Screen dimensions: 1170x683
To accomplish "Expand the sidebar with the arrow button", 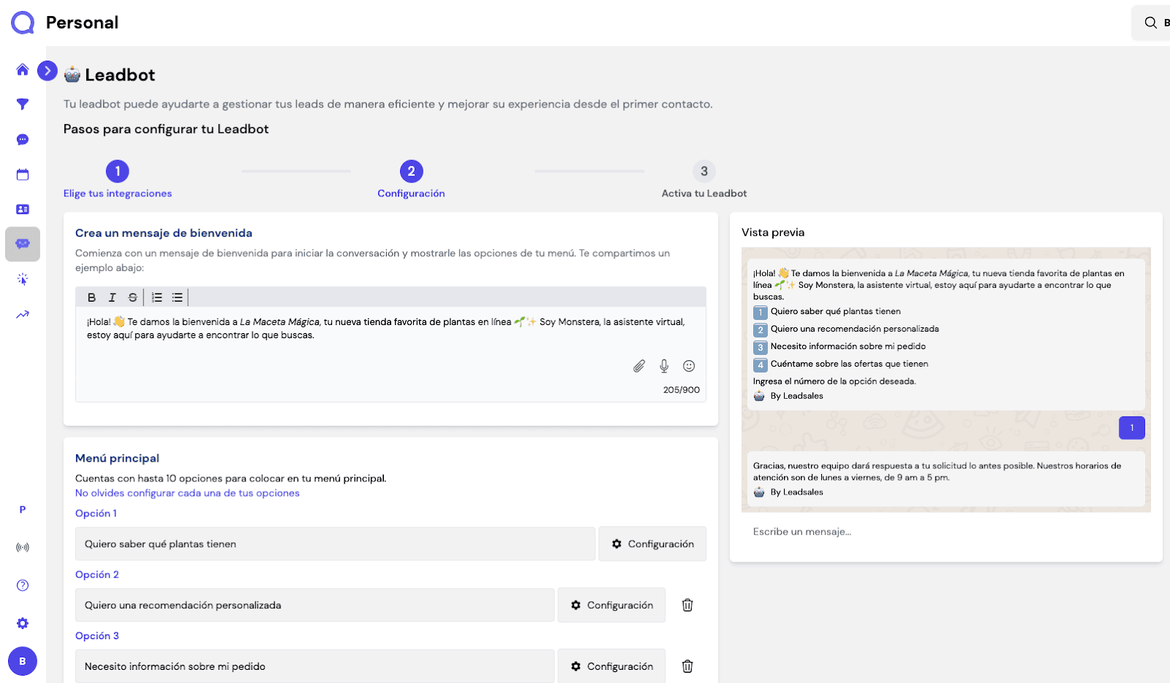I will (48, 70).
